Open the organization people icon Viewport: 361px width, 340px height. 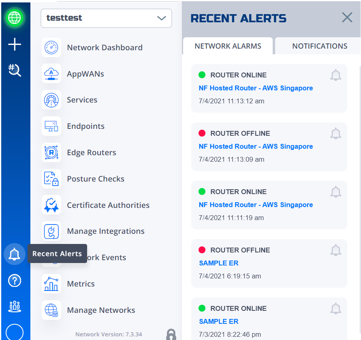(15, 307)
